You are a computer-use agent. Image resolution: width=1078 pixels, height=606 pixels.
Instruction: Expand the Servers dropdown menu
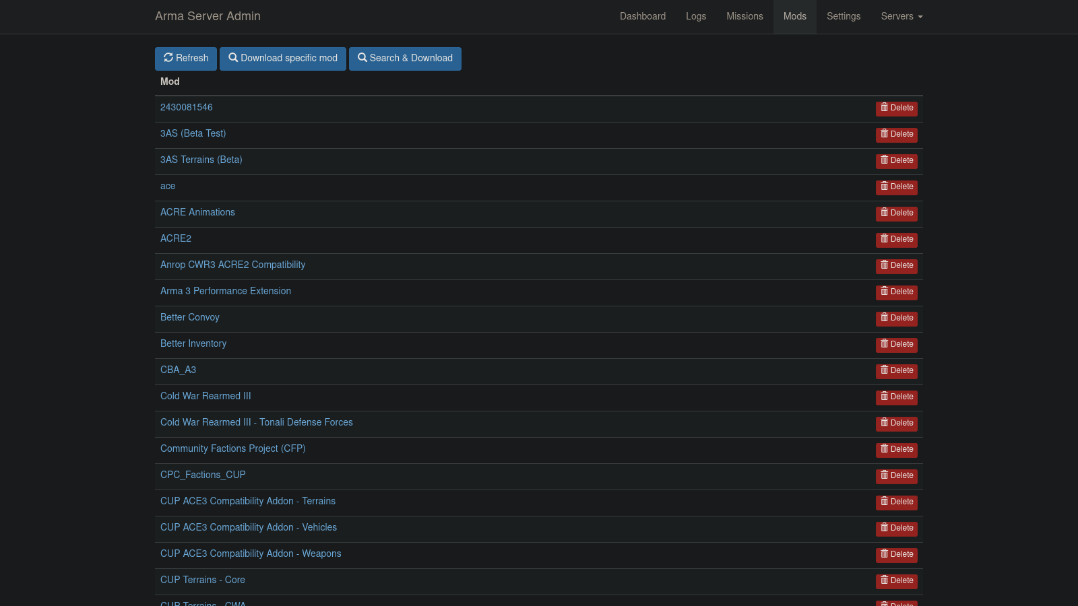(x=901, y=16)
